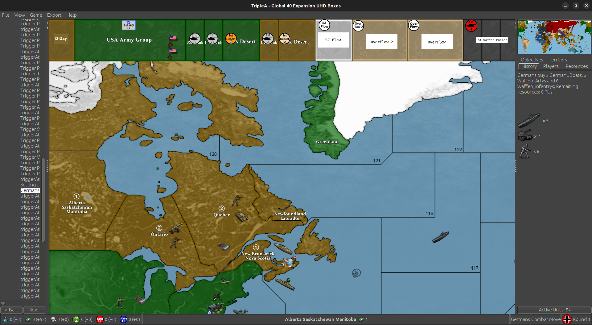The height and width of the screenshot is (325, 592).
Task: Click the history list vertical scrollbar thumb
Action: point(43,200)
